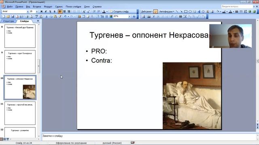Click fill color paint bucket
The width and height of the screenshot is (259, 145).
coord(218,12)
